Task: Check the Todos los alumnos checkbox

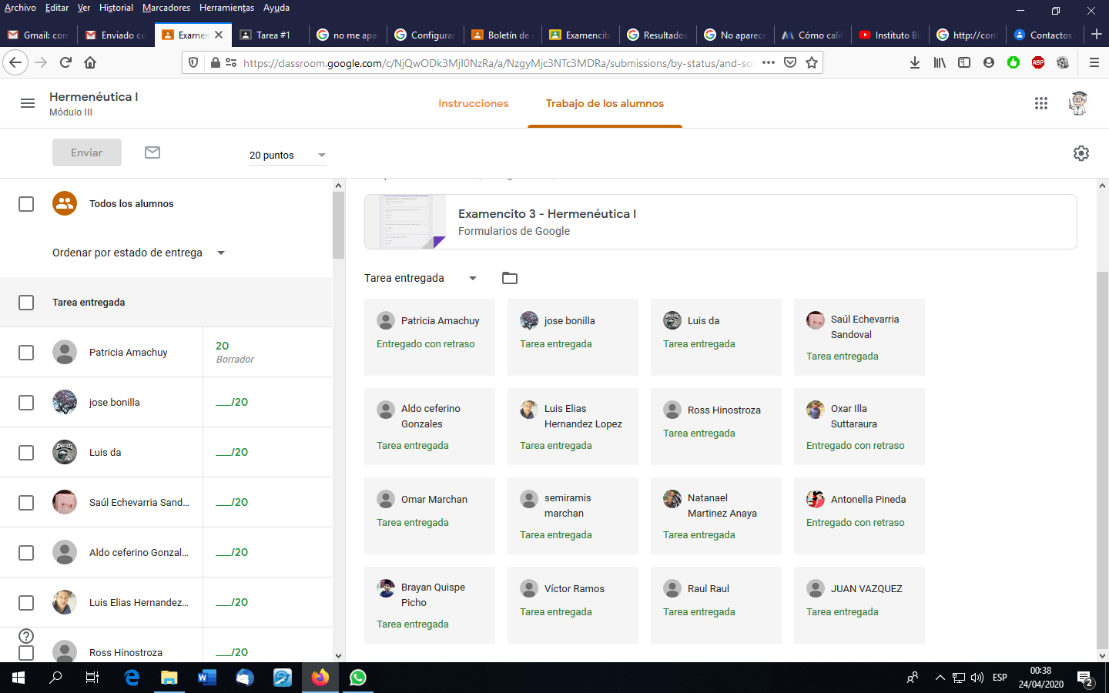Action: click(26, 204)
